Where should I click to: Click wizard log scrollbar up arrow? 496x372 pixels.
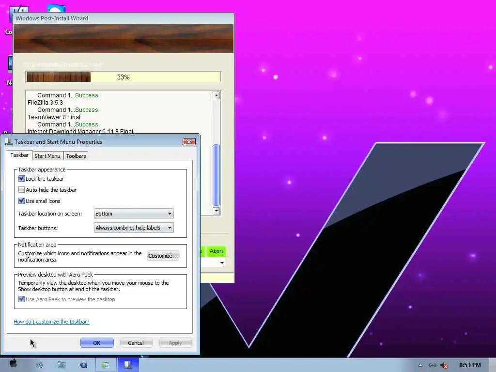coord(217,95)
